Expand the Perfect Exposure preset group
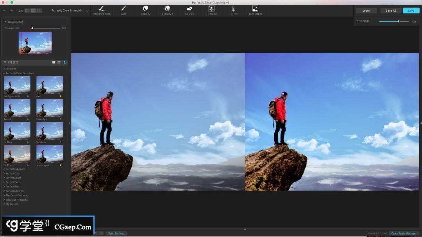The image size is (422, 237). [15, 169]
